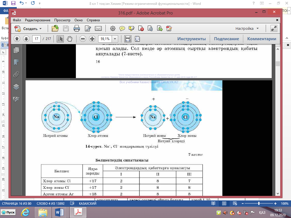This screenshot has width=291, height=218.
Task: Open the Page Thumbnails side panel
Action: 16,50
